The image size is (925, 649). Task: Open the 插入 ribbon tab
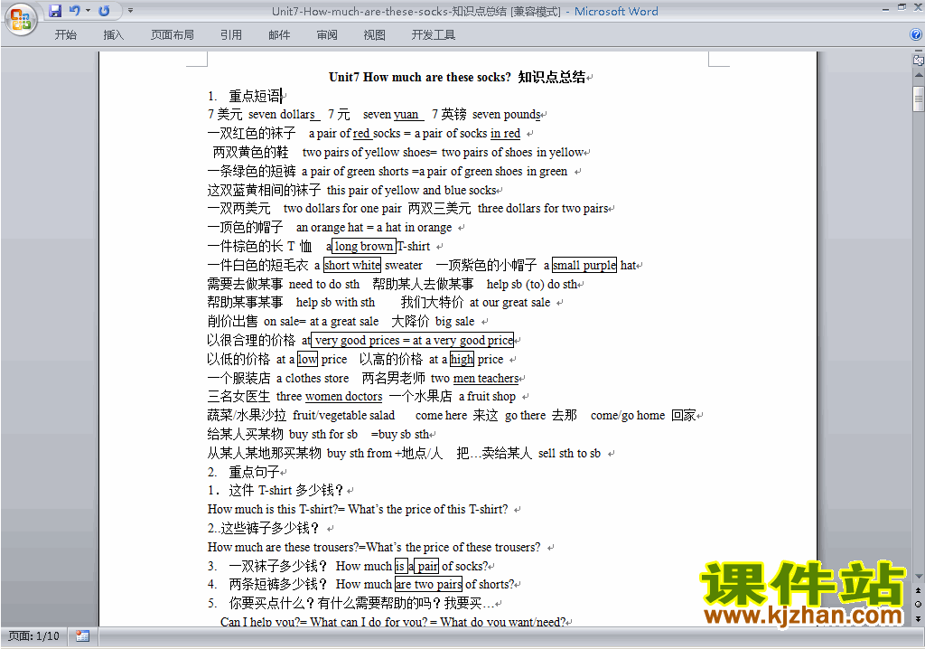[113, 35]
